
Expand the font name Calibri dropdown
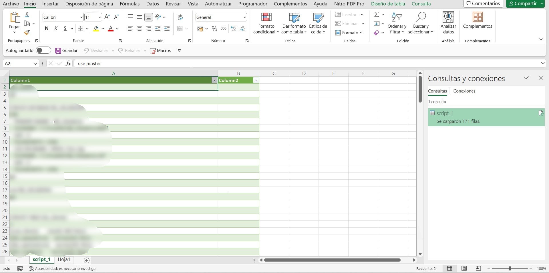(81, 17)
